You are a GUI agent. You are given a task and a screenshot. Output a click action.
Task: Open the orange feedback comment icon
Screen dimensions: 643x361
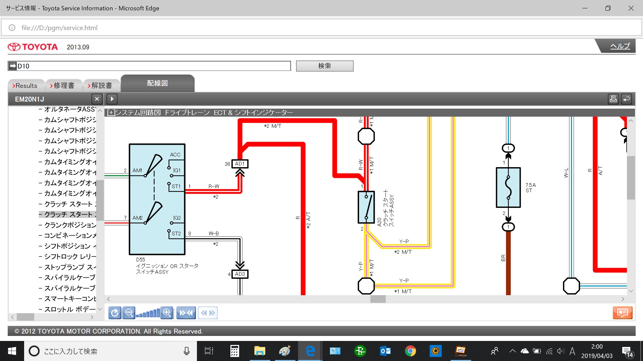pos(622,313)
